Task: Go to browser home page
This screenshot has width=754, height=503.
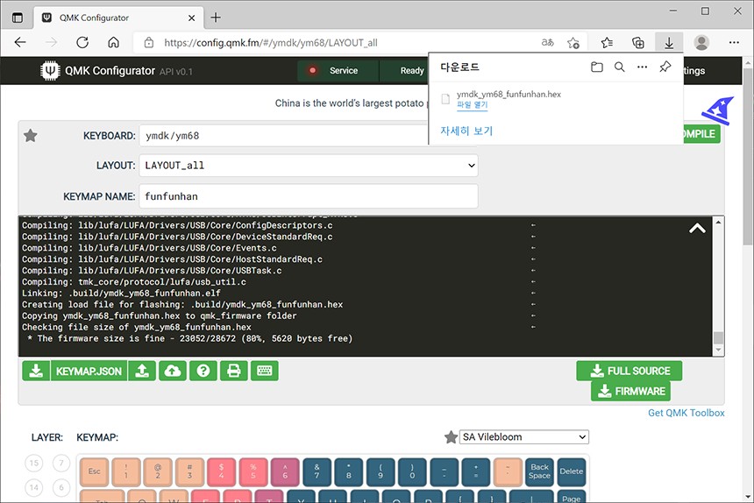Action: point(113,43)
